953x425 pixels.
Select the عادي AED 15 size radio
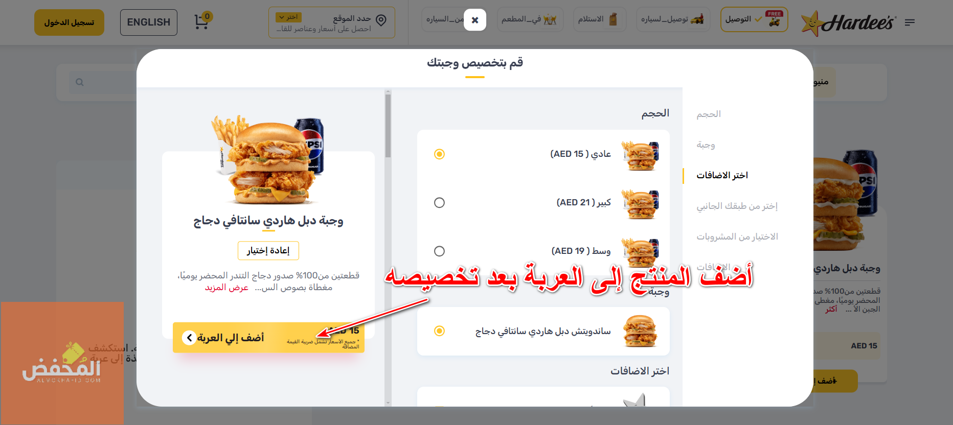(x=439, y=154)
